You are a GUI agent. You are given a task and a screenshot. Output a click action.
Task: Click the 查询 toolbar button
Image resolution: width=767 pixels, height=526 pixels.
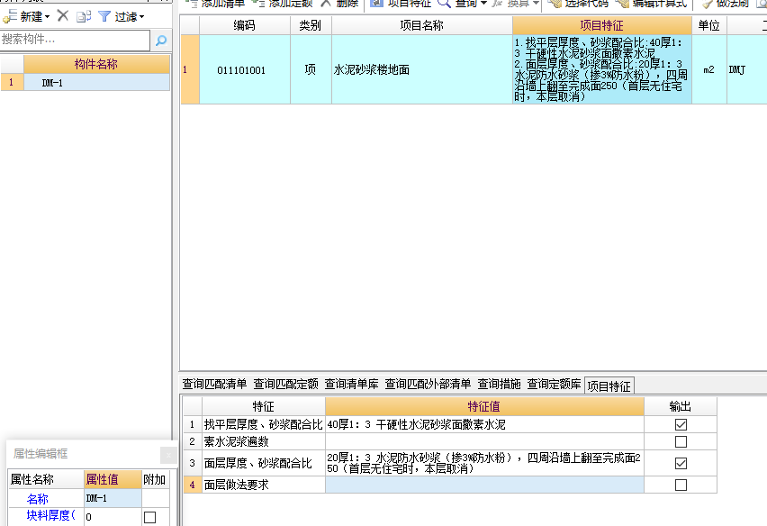pos(458,4)
